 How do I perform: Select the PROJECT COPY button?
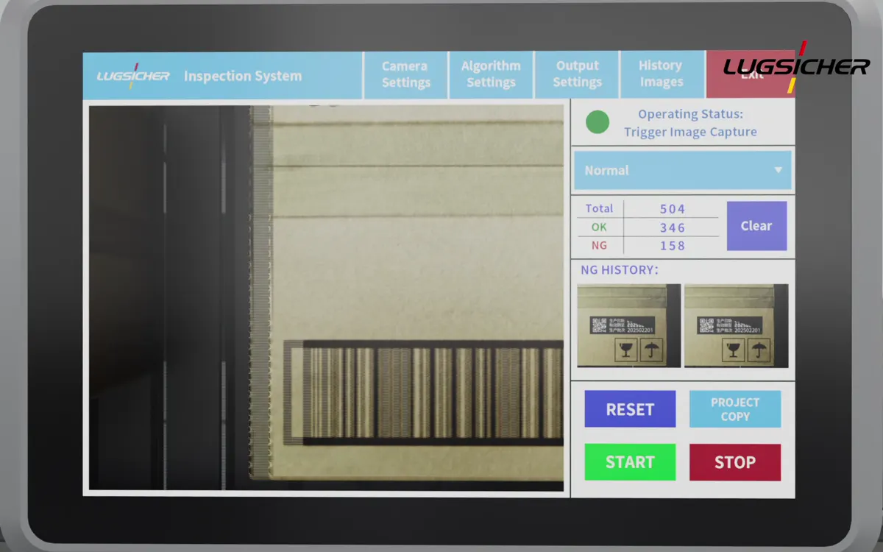click(x=735, y=409)
